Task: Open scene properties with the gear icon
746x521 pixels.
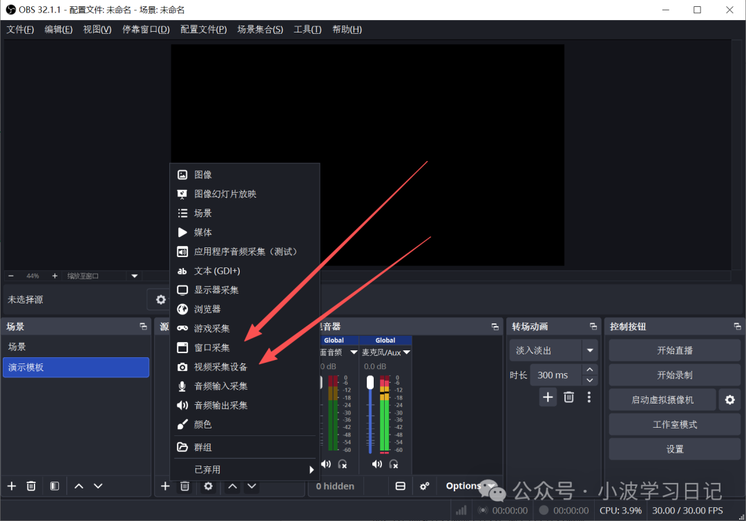Action: (x=160, y=299)
